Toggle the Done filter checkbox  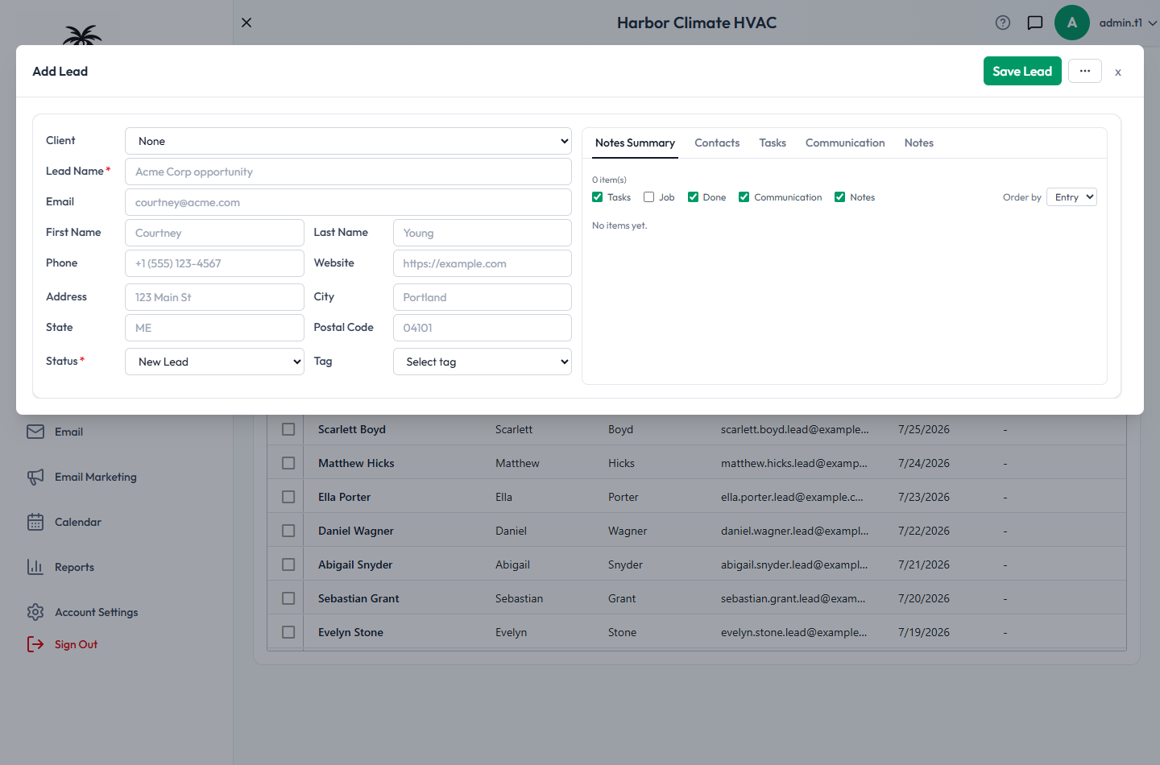[693, 197]
